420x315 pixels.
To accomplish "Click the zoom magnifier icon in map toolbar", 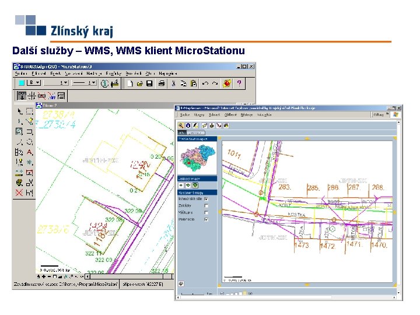I will click(x=181, y=125).
